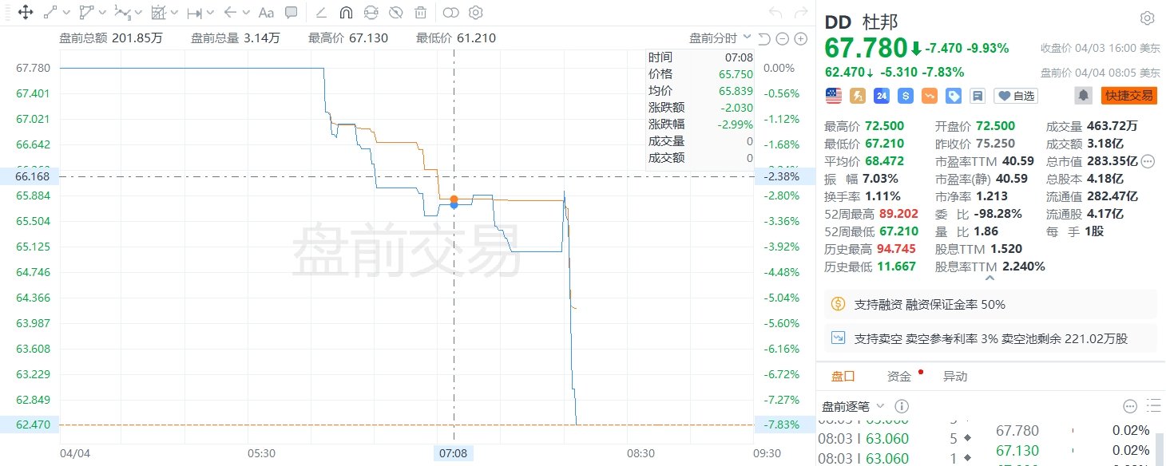The image size is (1166, 466).
Task: Open the Aa text annotation tool
Action: coord(266,13)
